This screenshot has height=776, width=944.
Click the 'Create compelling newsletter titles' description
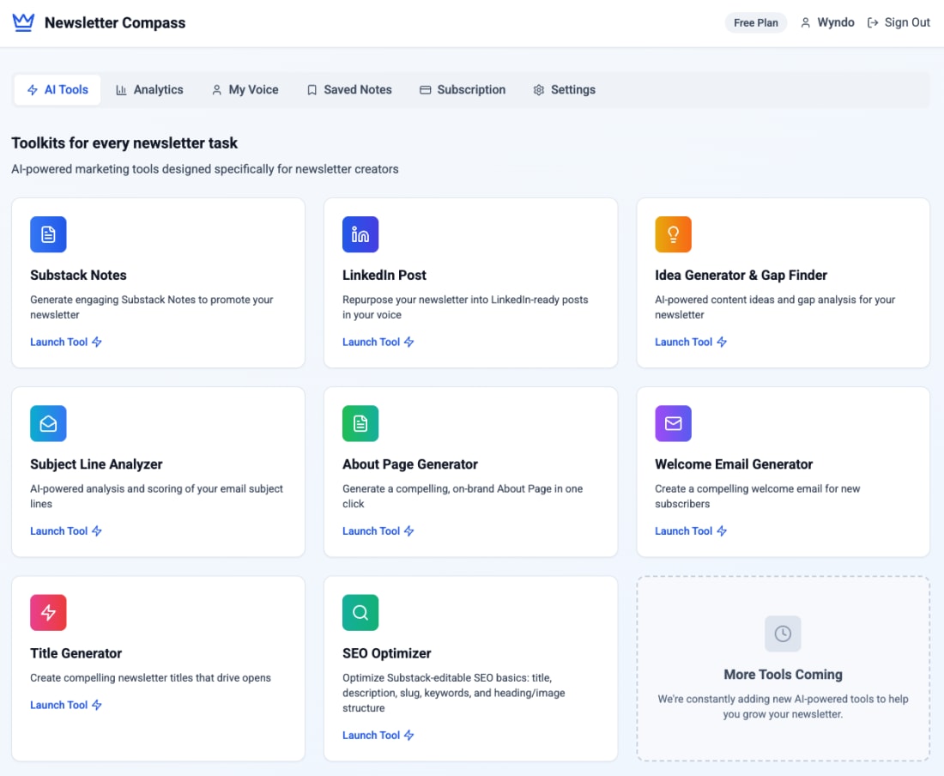[150, 678]
